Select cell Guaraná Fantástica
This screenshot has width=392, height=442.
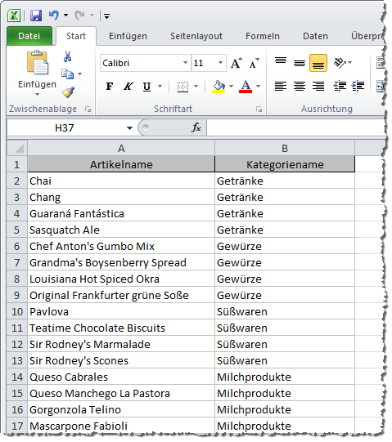pos(121,214)
